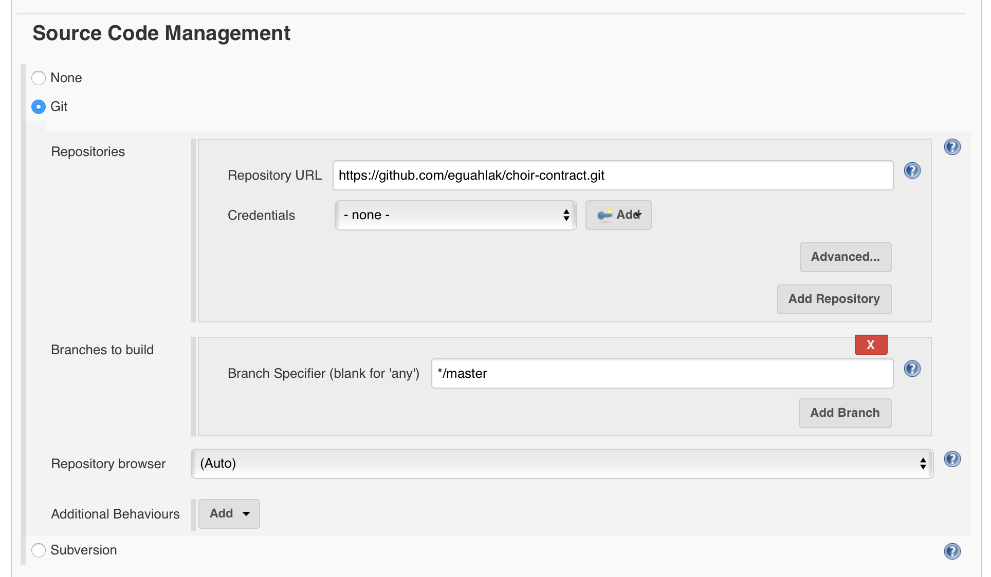Click help icon on the Subversion row
The height and width of the screenshot is (577, 991).
pos(952,551)
